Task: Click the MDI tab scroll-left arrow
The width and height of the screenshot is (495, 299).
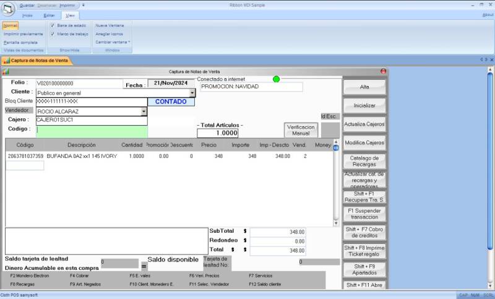Action: (481, 59)
